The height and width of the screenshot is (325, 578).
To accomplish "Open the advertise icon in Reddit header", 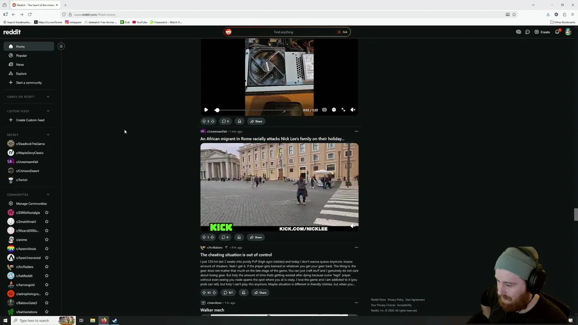I will click(x=518, y=32).
